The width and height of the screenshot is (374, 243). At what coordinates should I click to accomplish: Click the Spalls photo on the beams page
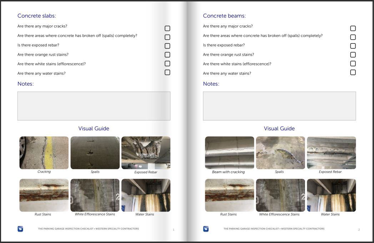click(280, 152)
